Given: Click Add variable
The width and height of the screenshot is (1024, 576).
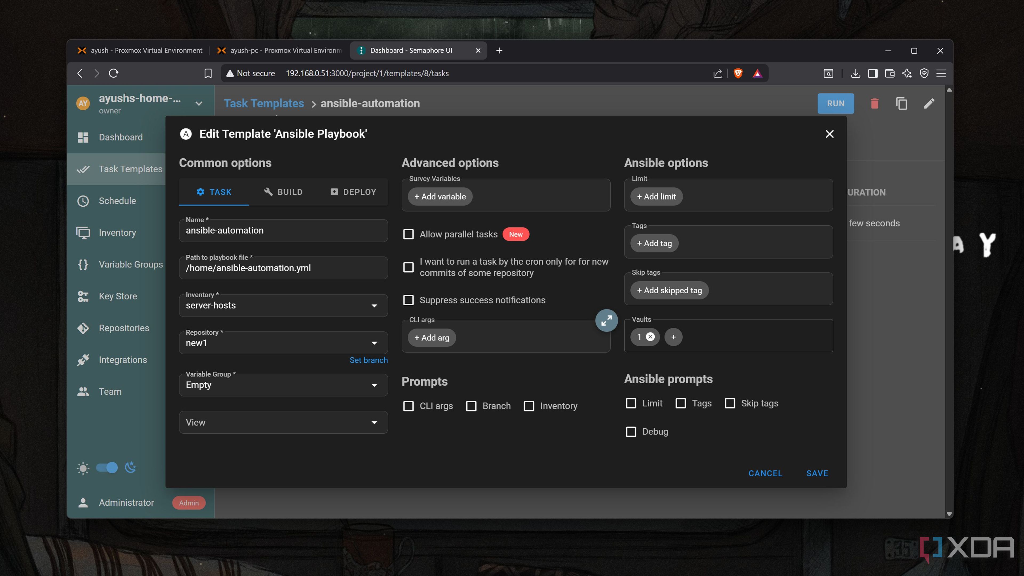Looking at the screenshot, I should click(440, 196).
